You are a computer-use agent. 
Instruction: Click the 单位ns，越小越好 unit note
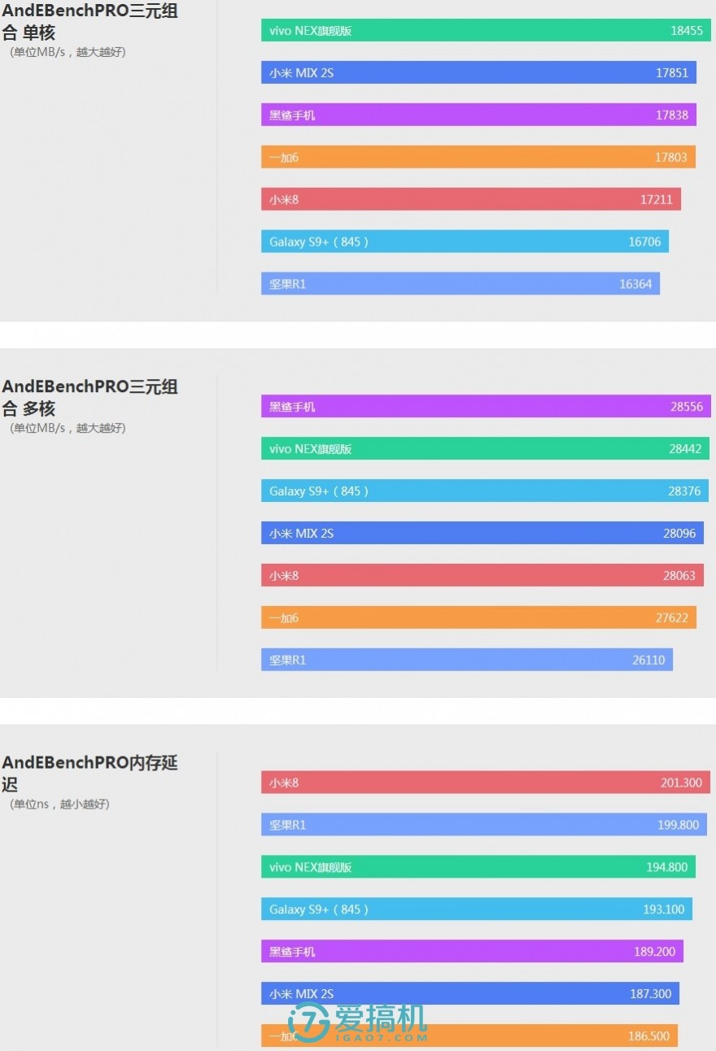(59, 804)
